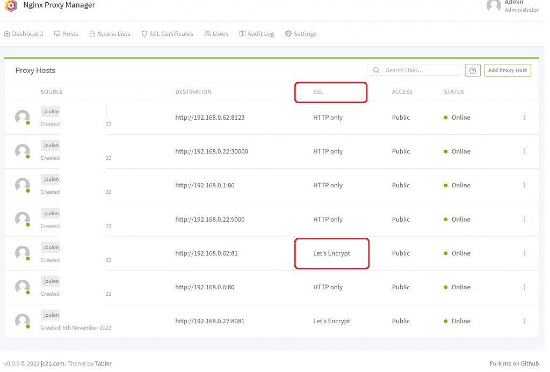
Task: Click the ACCESS column header
Action: (402, 92)
